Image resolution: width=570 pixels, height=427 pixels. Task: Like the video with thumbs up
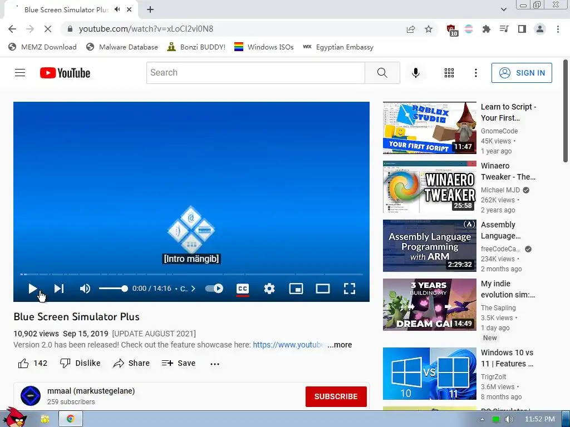pyautogui.click(x=33, y=363)
